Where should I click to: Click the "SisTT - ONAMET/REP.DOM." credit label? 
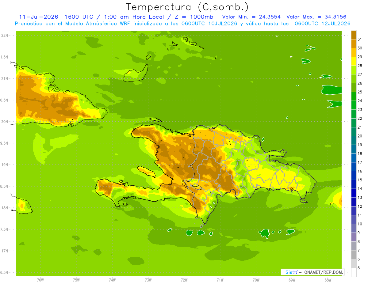click(x=312, y=272)
